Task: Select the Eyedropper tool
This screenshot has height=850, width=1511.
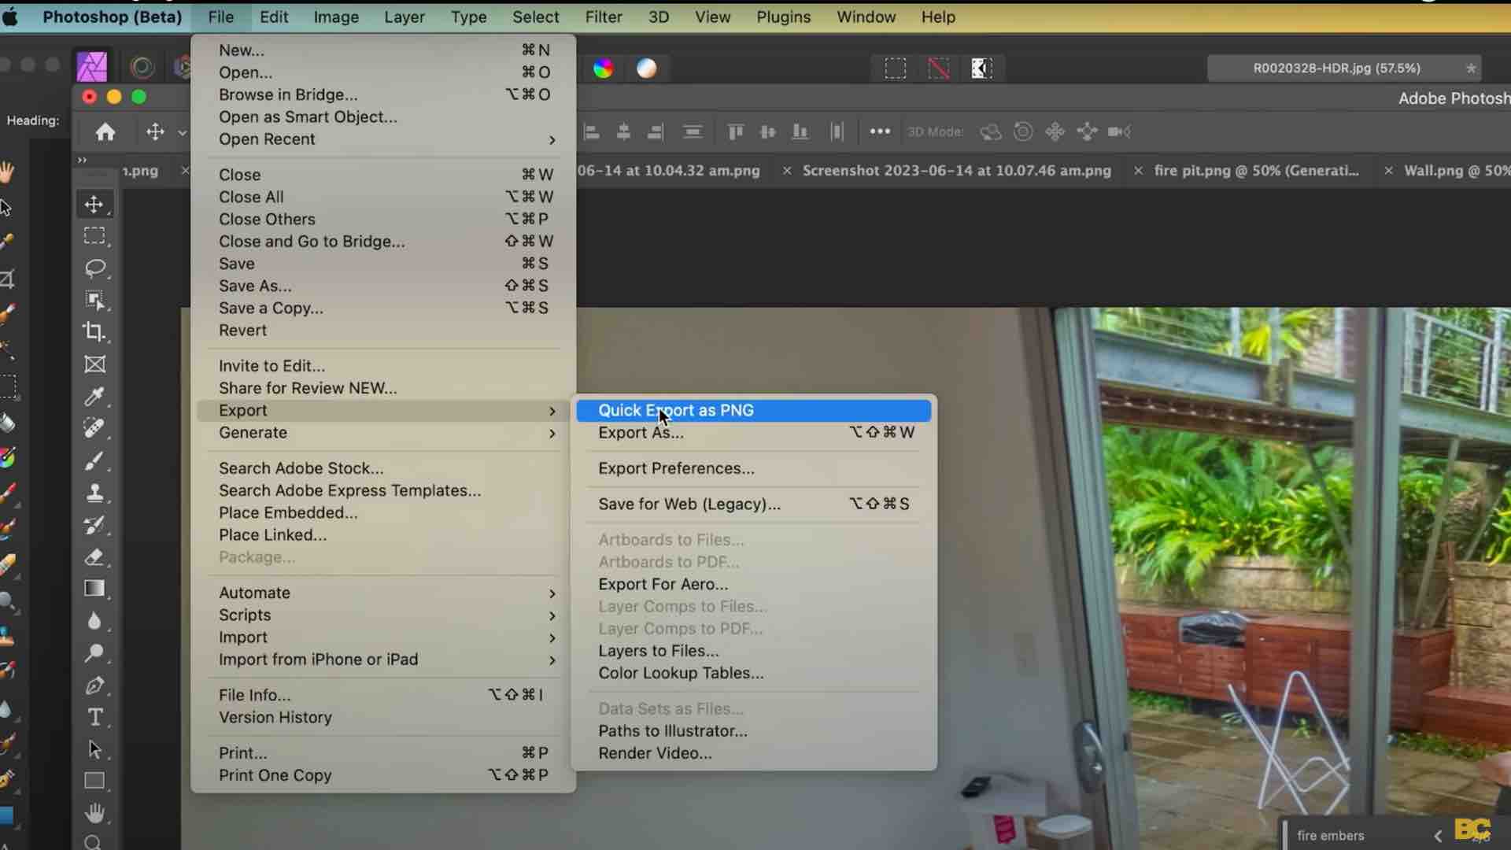Action: pos(94,397)
